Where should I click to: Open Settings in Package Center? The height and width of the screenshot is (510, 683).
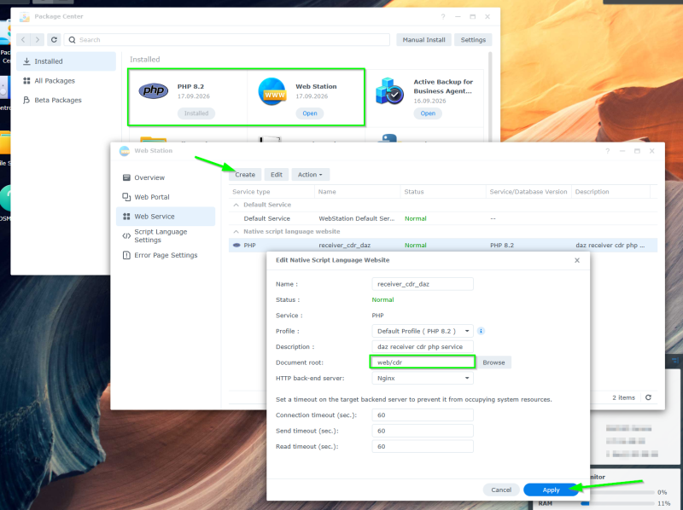point(473,39)
